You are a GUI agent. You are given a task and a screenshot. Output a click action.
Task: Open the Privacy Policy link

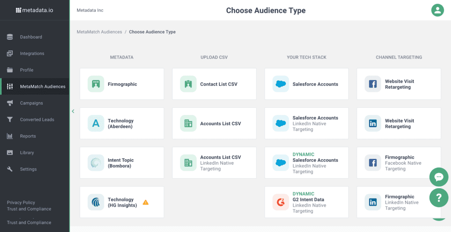coord(21,203)
